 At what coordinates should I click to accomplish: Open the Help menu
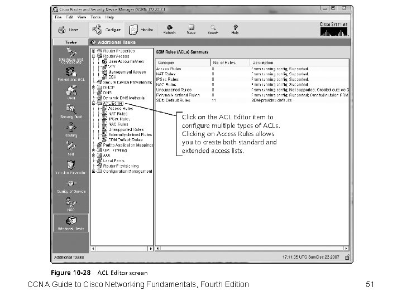pyautogui.click(x=109, y=17)
